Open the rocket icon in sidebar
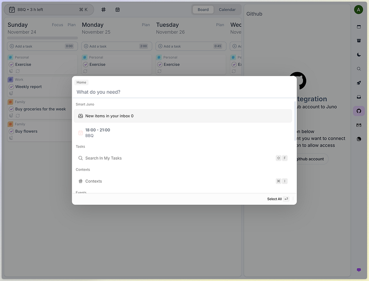Image resolution: width=369 pixels, height=281 pixels. tap(359, 83)
